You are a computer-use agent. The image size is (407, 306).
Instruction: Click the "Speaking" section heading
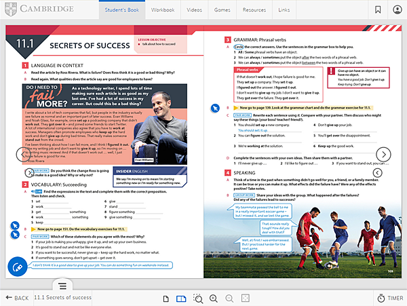click(x=244, y=172)
